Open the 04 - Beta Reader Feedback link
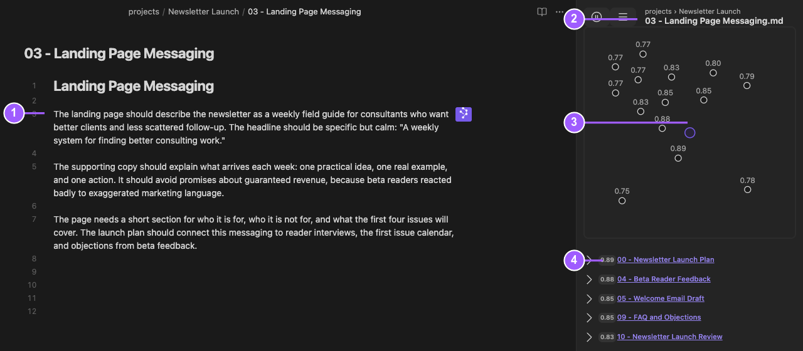This screenshot has width=803, height=351. pos(664,279)
